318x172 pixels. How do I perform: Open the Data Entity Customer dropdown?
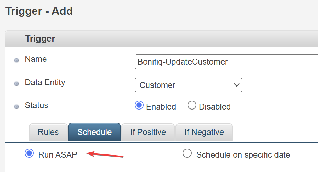[x=189, y=85]
